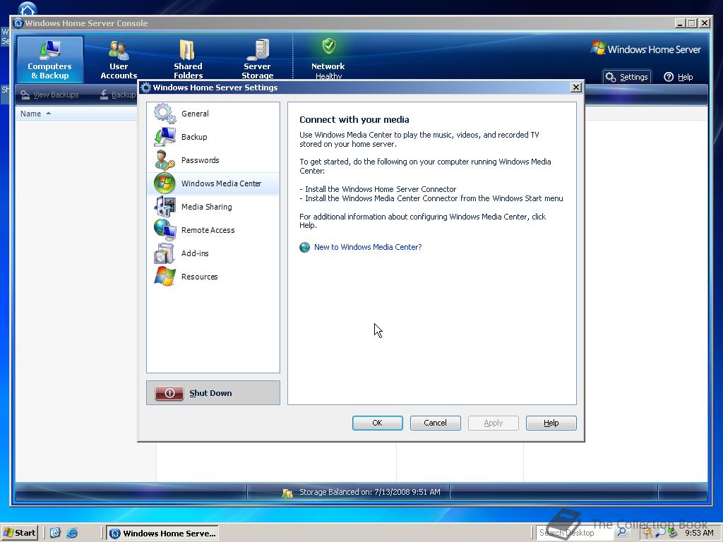Confirm settings by clicking OK
This screenshot has width=723, height=542.
pyautogui.click(x=377, y=423)
